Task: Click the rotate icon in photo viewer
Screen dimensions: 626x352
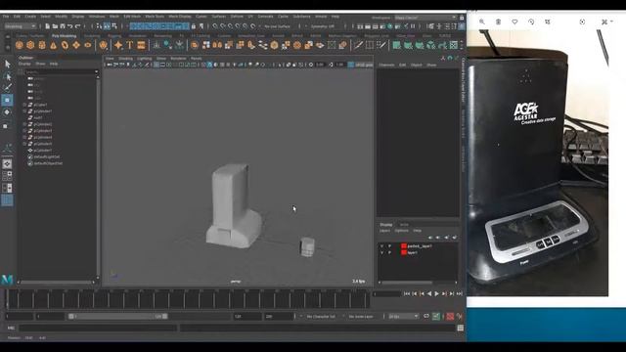Action: pos(531,22)
